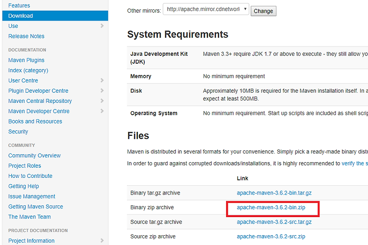Open the Getting Help link
The image size is (368, 245).
[x=24, y=186]
